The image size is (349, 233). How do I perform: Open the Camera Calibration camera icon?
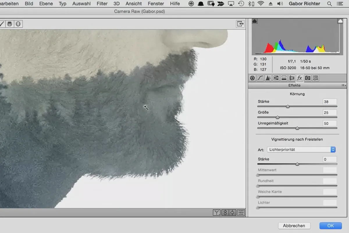(307, 78)
